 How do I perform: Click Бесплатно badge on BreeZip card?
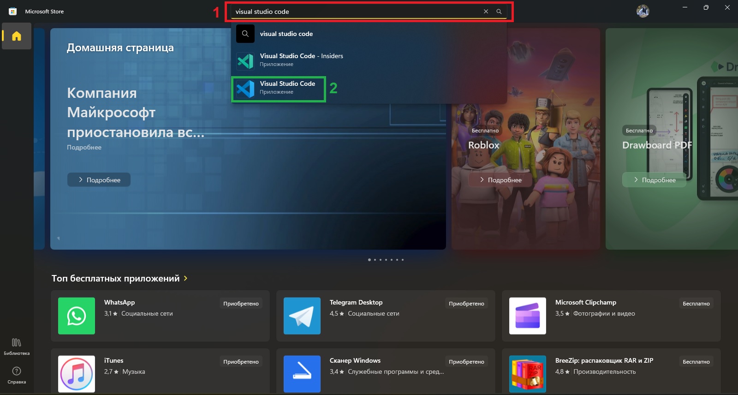coord(696,362)
